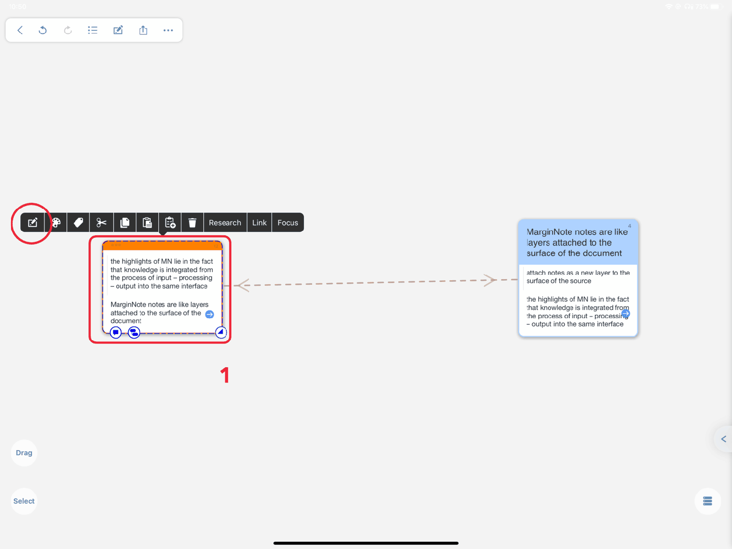Cut the selected note with scissors
The width and height of the screenshot is (732, 549).
point(102,223)
